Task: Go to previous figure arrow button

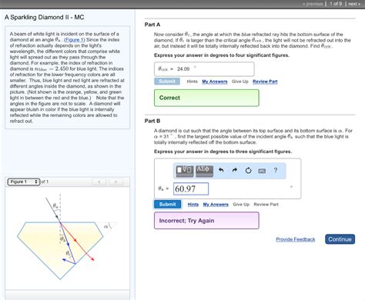Action: pos(99,182)
